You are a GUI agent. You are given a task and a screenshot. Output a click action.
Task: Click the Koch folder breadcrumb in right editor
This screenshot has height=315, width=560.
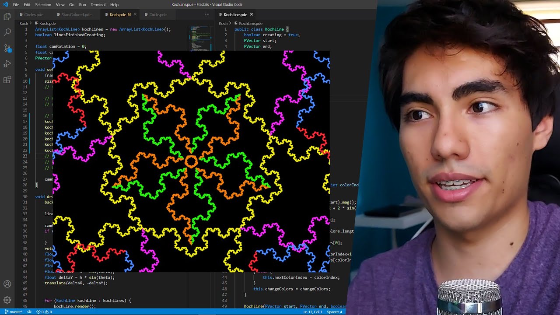223,23
